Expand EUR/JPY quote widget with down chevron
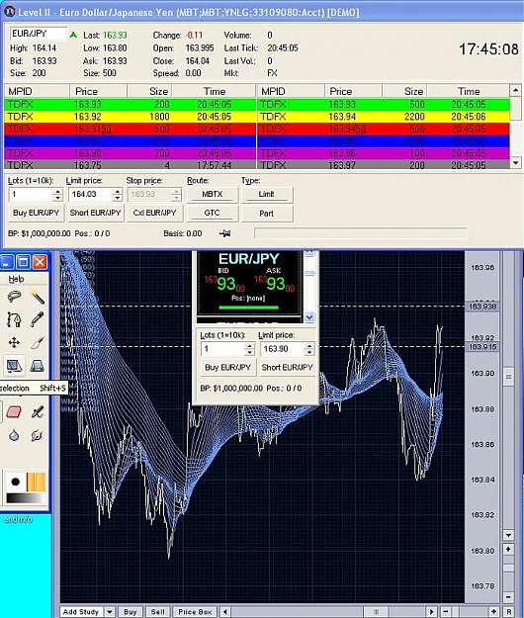The width and height of the screenshot is (524, 618). point(309,316)
